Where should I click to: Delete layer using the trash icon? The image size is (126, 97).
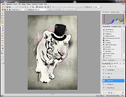pos(123,93)
